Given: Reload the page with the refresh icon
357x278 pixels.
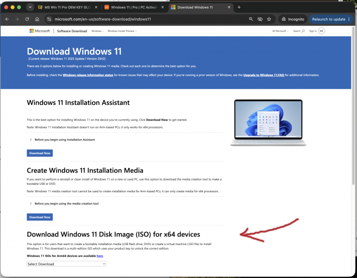Looking at the screenshot, I should click(27, 19).
